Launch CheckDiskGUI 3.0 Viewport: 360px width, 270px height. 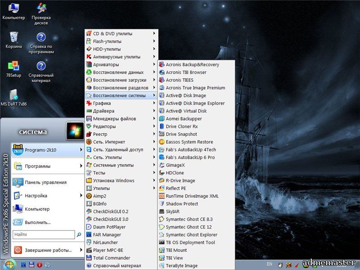tap(121, 219)
